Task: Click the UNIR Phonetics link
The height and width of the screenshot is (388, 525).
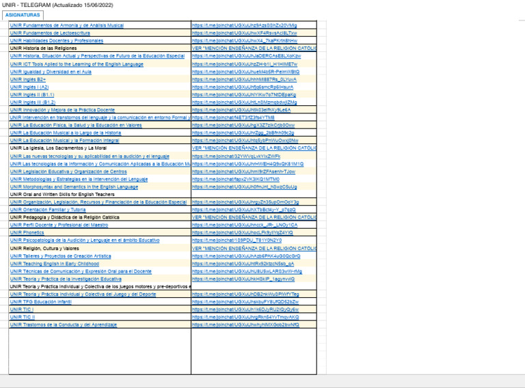Action: point(27,233)
